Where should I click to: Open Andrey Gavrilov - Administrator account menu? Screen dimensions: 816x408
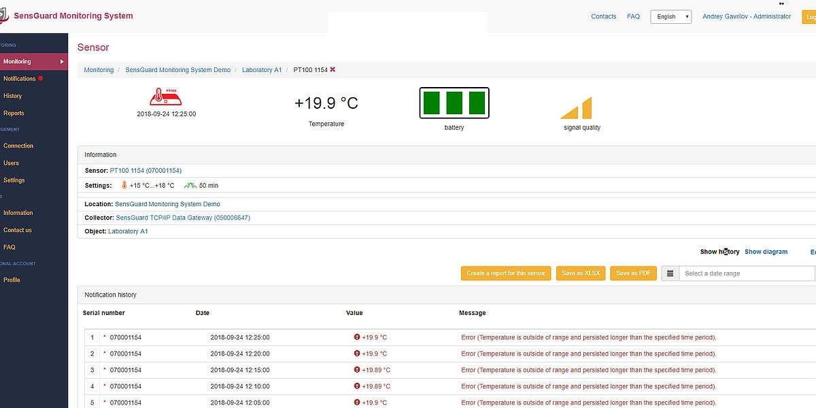click(747, 16)
